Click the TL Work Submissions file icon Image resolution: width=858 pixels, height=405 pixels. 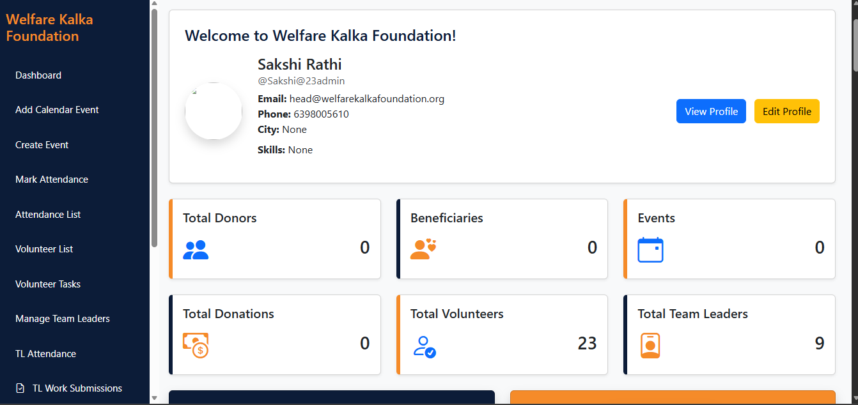(x=20, y=388)
